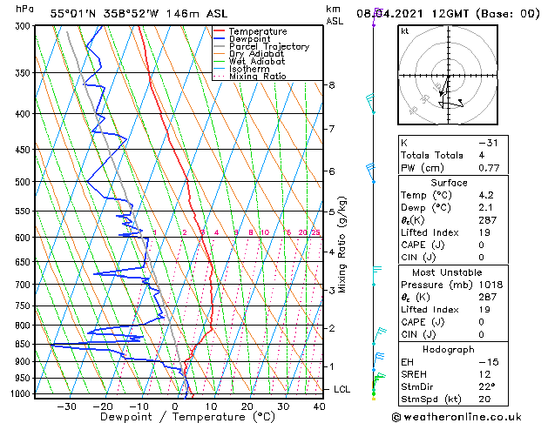Select the Mixing Ratio legend entry
548x423 pixels.
pos(250,77)
